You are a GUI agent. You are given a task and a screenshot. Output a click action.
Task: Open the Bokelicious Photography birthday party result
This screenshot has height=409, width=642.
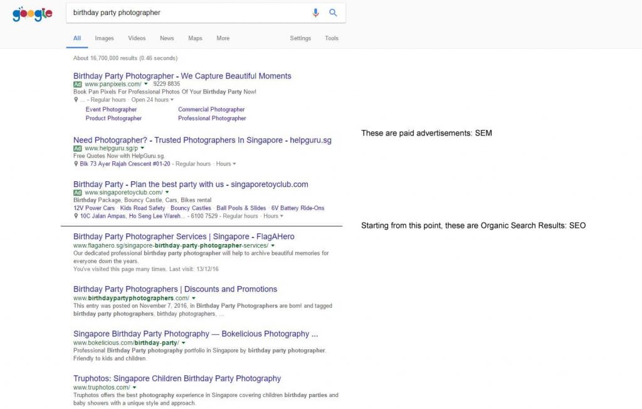196,334
